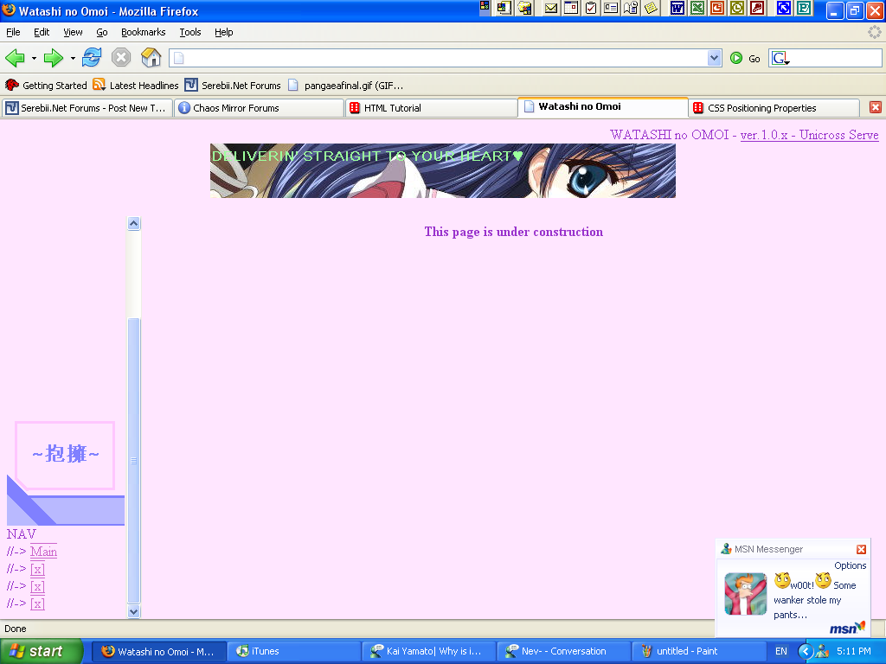Click the sidebar scrollbar down arrow

pos(133,611)
